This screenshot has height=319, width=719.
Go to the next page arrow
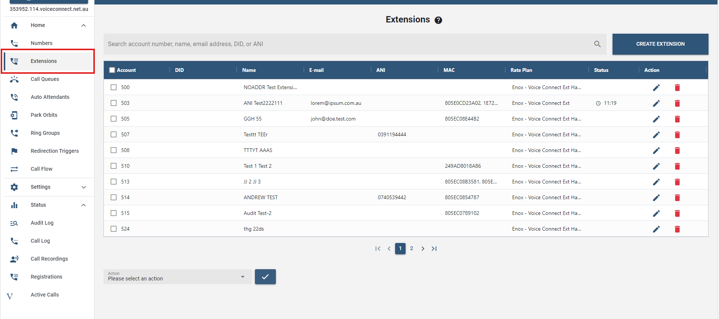[x=423, y=249]
